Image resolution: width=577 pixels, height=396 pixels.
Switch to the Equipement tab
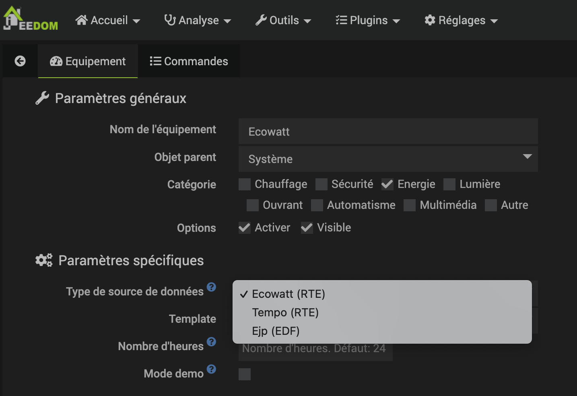tap(88, 61)
